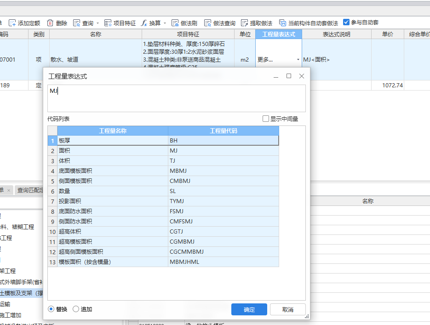
Task: Select the 追加 radio button
Action: click(x=76, y=309)
